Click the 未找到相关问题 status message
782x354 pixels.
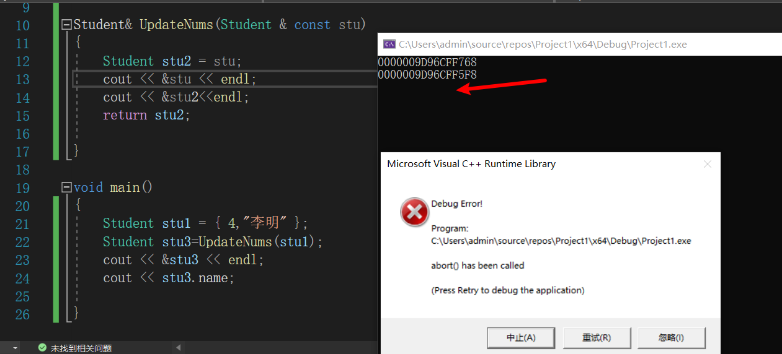pyautogui.click(x=81, y=348)
